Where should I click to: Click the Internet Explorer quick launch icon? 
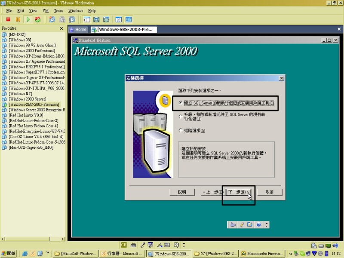tap(25, 254)
